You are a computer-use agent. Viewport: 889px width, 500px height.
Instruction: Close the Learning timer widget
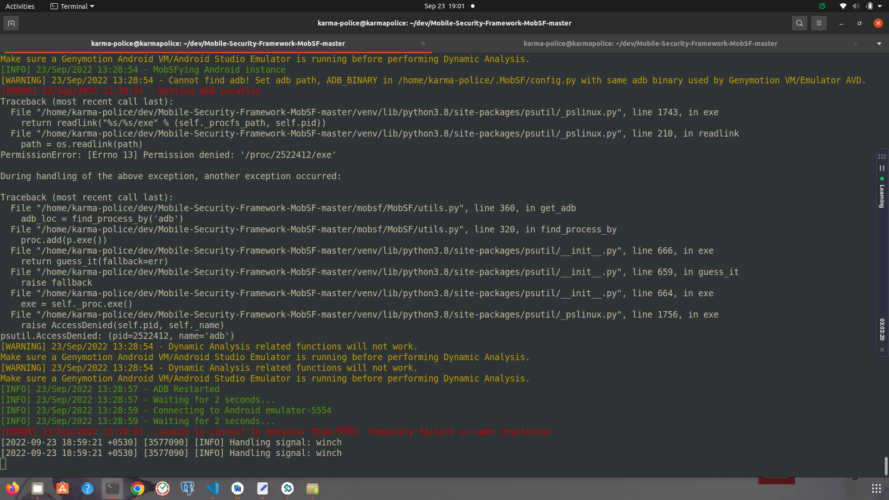(882, 350)
